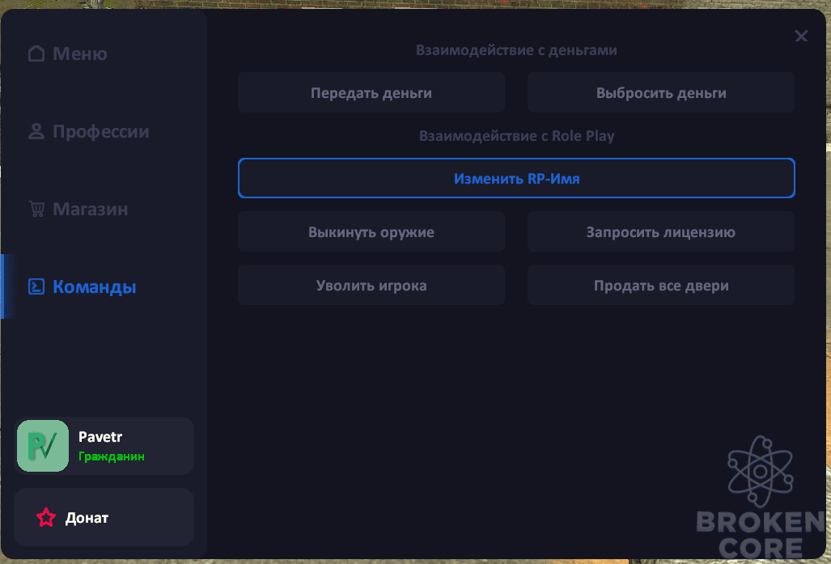The image size is (831, 564).
Task: Choose Запросить лицензию
Action: coord(661,231)
